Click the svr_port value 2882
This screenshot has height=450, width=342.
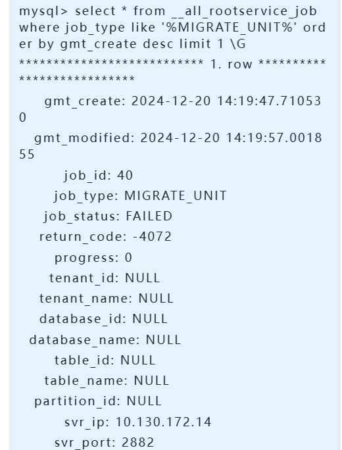coord(138,443)
